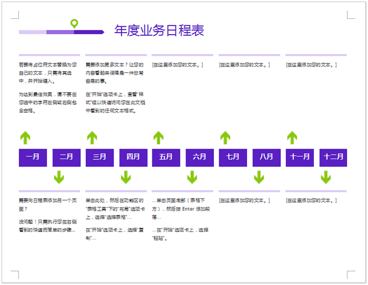Click paragraph starting 若要将占位符文本替换
Image resolution: width=368 pixels, height=285 pixels.
(48, 73)
